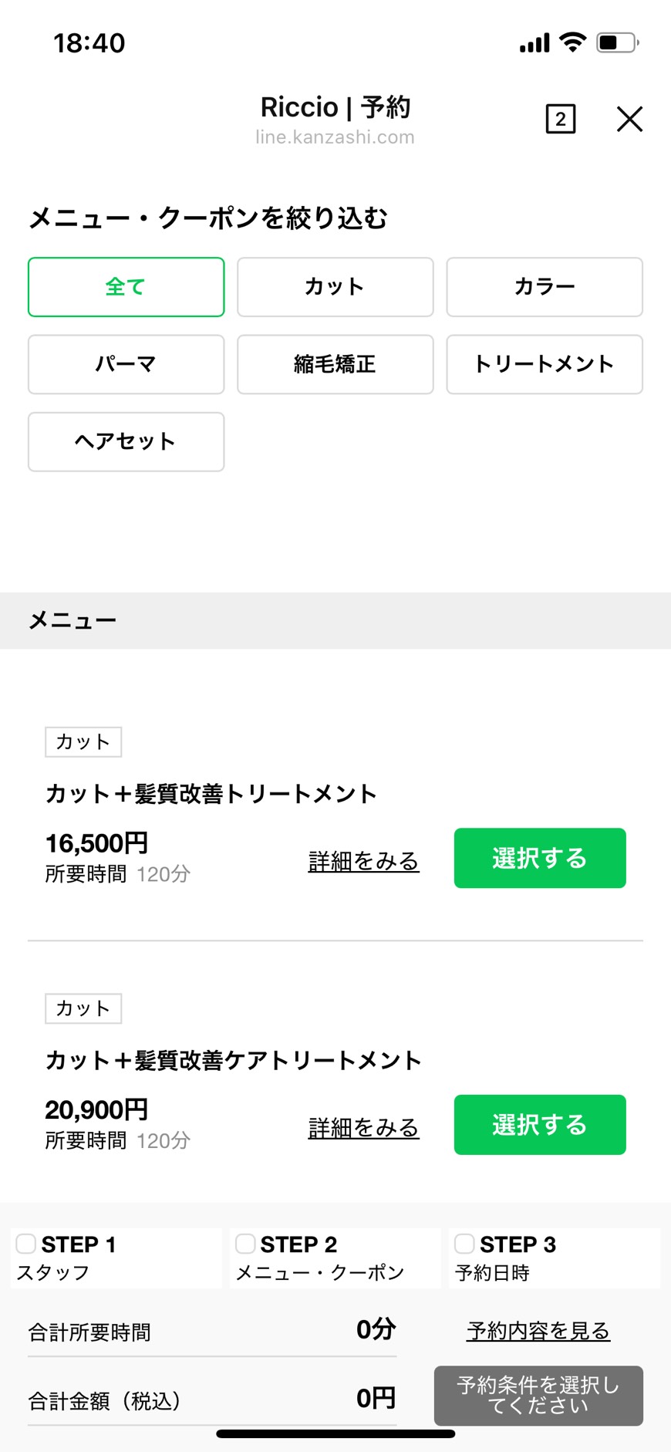
Task: Show トリートメント menu items
Action: (544, 364)
